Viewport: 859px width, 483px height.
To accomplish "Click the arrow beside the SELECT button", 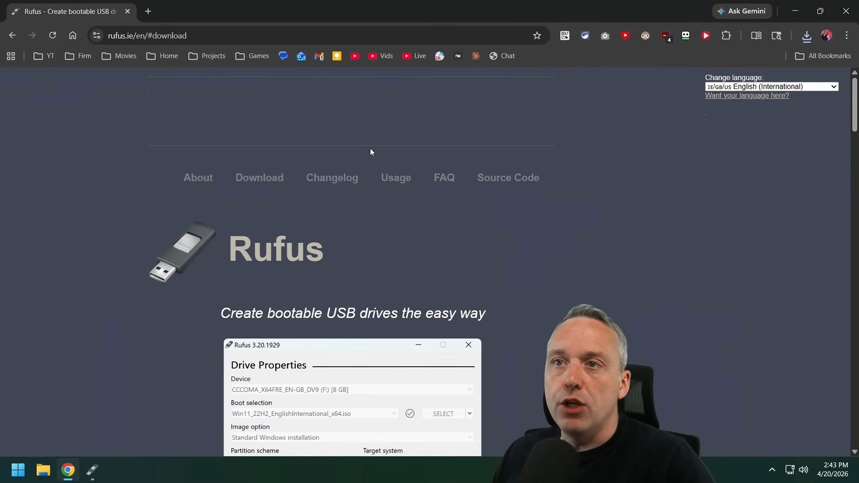I will point(470,414).
